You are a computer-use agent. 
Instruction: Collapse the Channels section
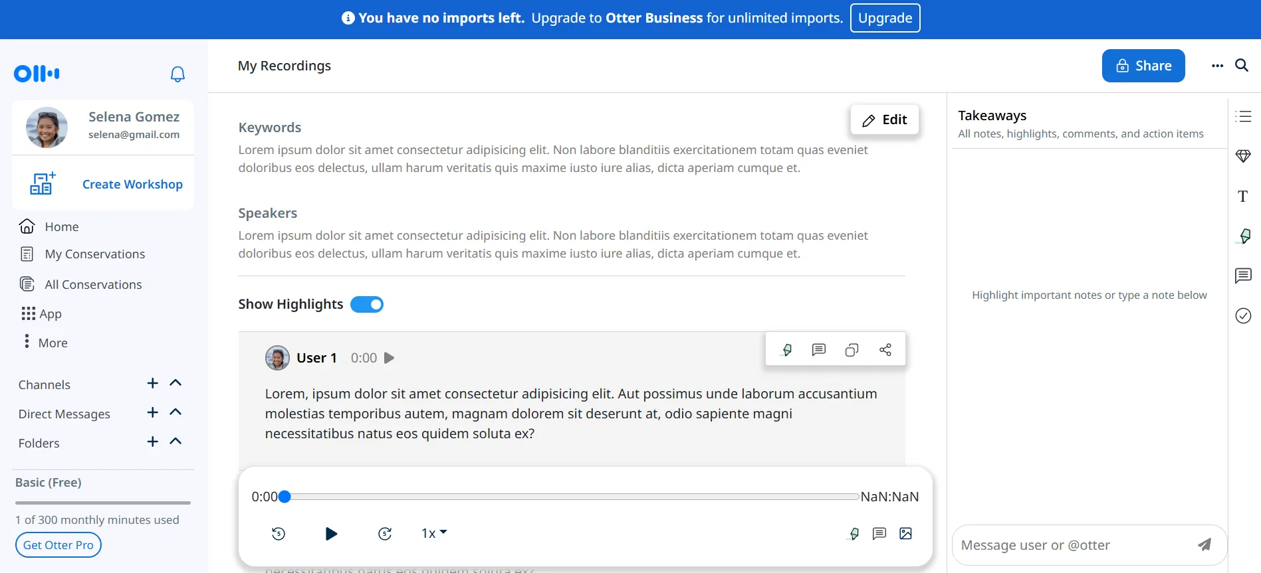[x=175, y=383]
